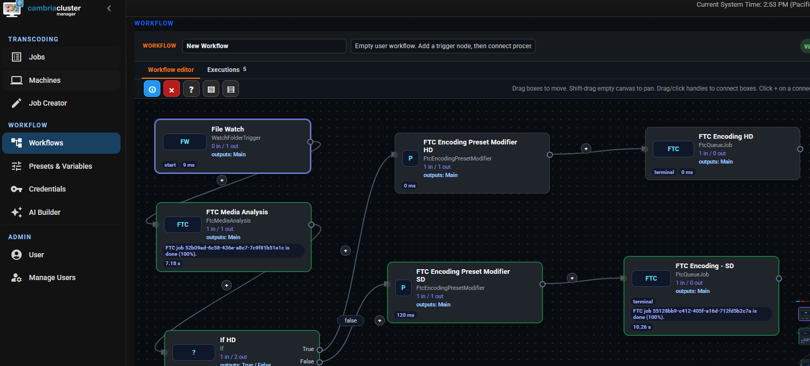The image size is (810, 366).
Task: Select the File Watch node
Action: click(x=232, y=146)
